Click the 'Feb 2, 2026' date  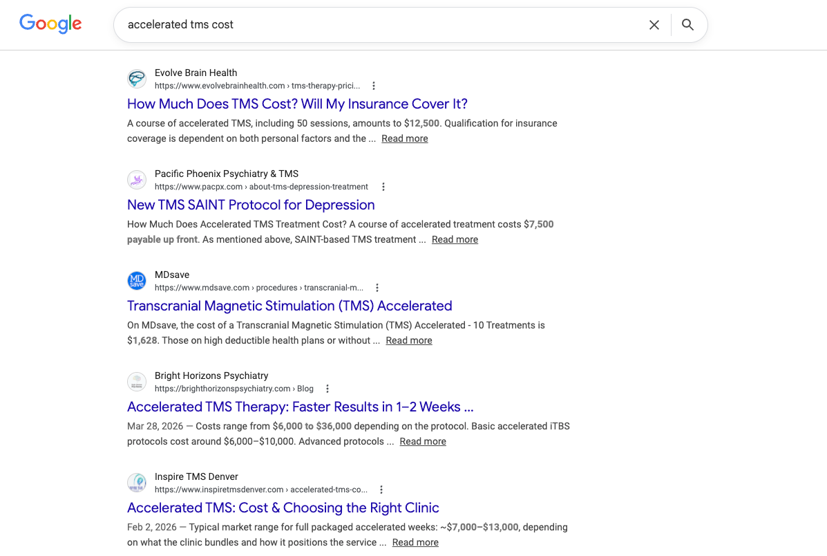(152, 526)
